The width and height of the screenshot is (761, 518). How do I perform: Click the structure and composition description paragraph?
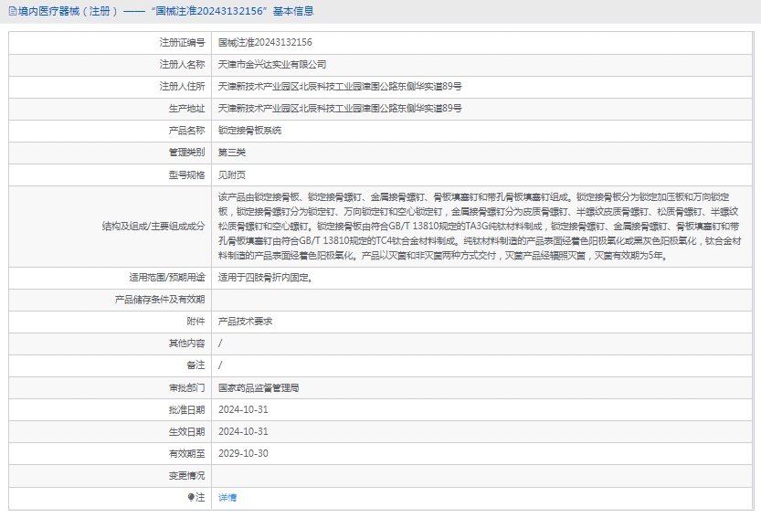click(475, 226)
